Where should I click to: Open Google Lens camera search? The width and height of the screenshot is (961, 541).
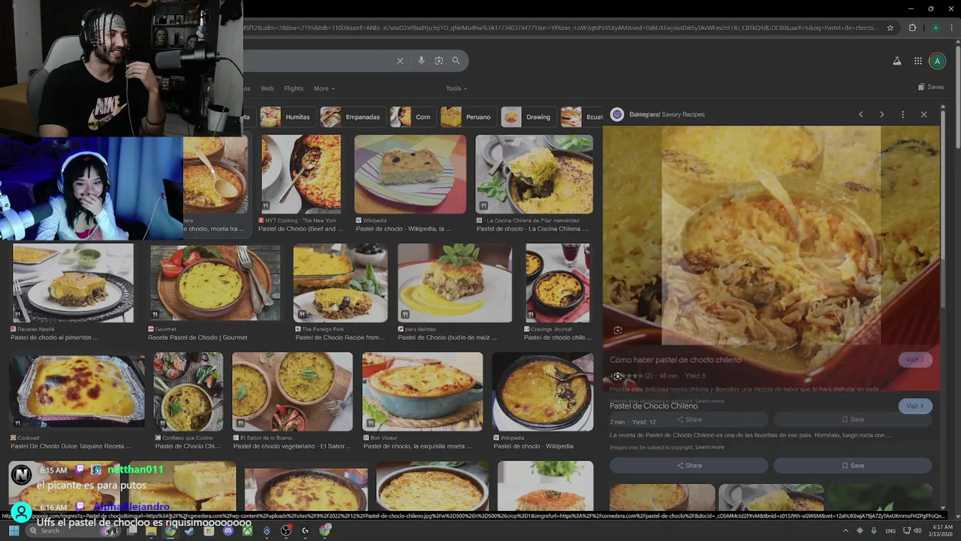438,61
